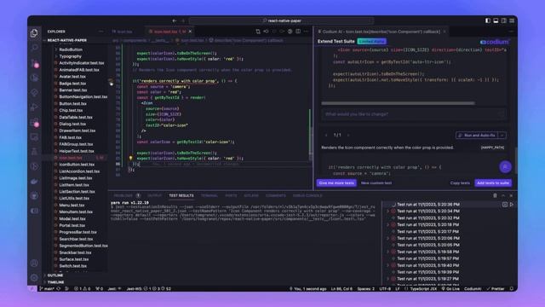The height and width of the screenshot is (307, 545).
Task: Expand the TIMELINE section
Action: click(x=55, y=282)
